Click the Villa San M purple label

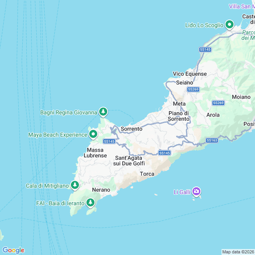(x=242, y=6)
